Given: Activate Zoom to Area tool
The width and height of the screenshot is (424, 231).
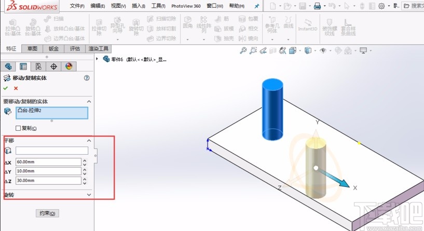Looking at the screenshot, I should 253,50.
